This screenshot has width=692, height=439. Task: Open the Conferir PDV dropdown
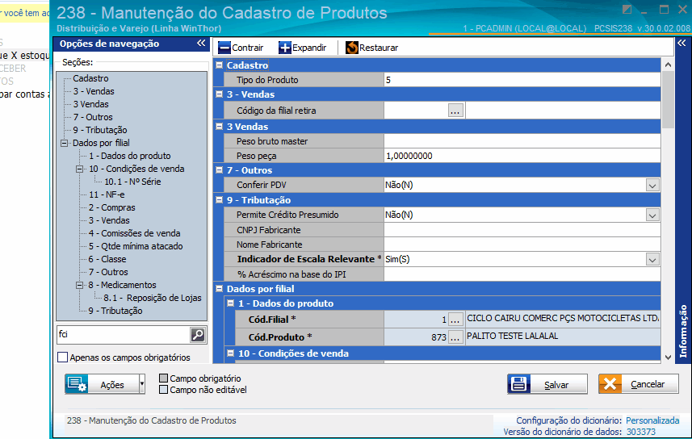(652, 186)
